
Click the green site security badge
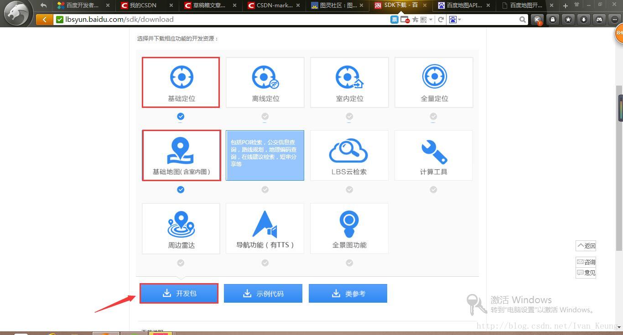[60, 20]
